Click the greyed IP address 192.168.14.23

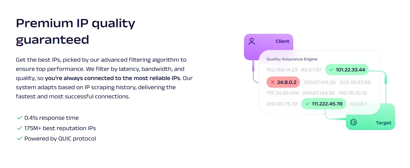tap(282, 70)
